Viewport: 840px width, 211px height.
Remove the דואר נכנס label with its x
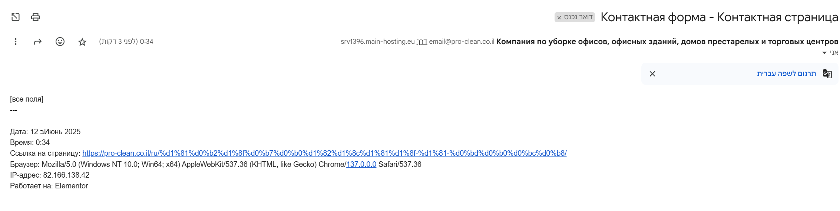pyautogui.click(x=559, y=18)
